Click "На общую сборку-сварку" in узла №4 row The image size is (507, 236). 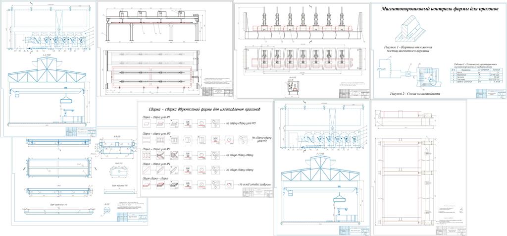[x=240, y=169]
